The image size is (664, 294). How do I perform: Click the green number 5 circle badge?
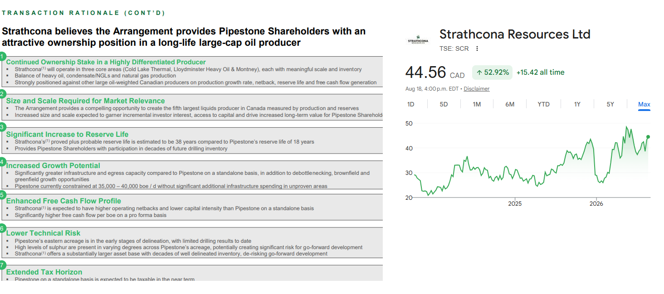click(2, 195)
